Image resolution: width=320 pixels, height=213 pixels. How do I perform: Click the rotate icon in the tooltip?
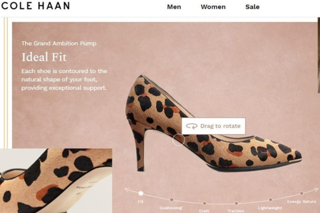click(191, 126)
